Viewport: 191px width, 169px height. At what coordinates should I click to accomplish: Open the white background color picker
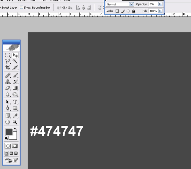pos(15,137)
